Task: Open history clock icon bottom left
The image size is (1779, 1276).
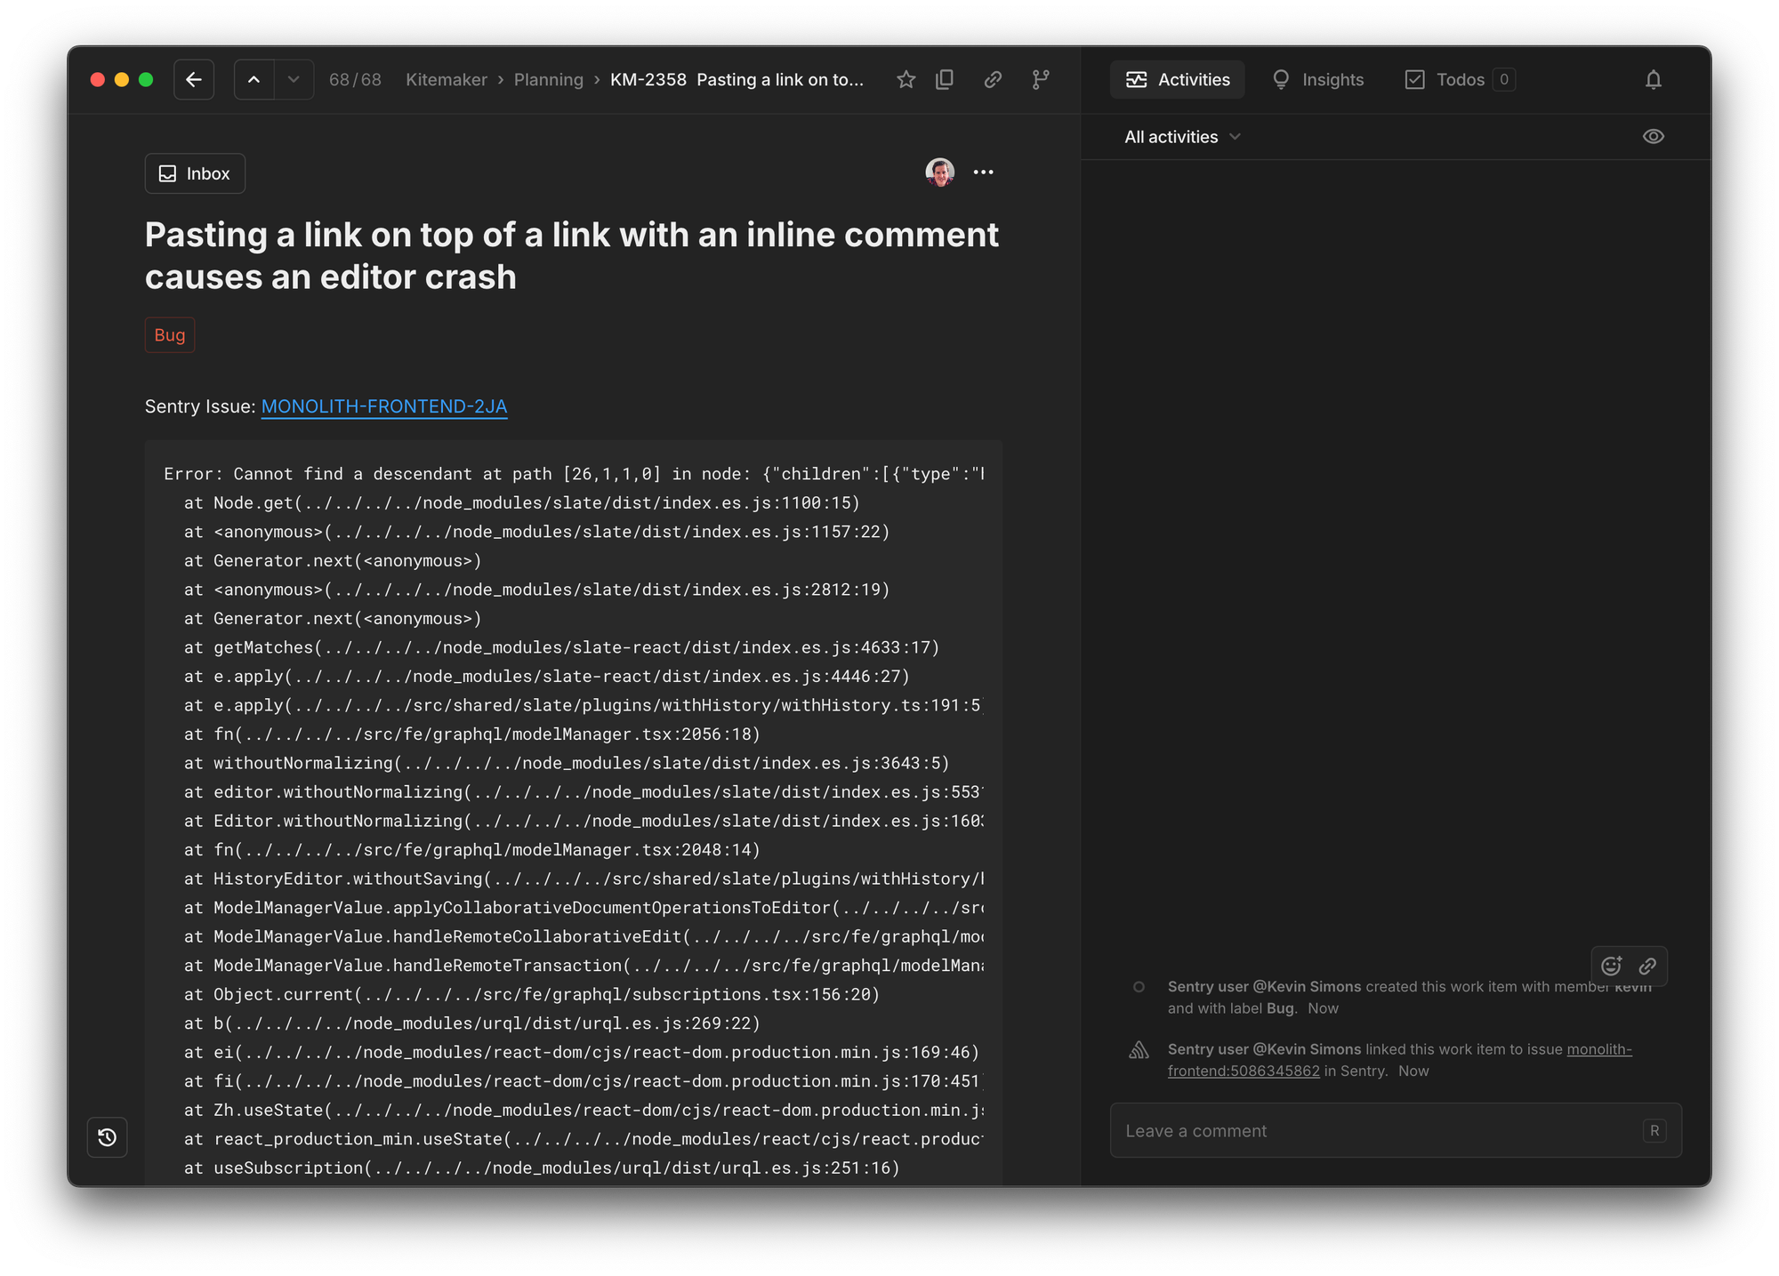Action: click(108, 1137)
